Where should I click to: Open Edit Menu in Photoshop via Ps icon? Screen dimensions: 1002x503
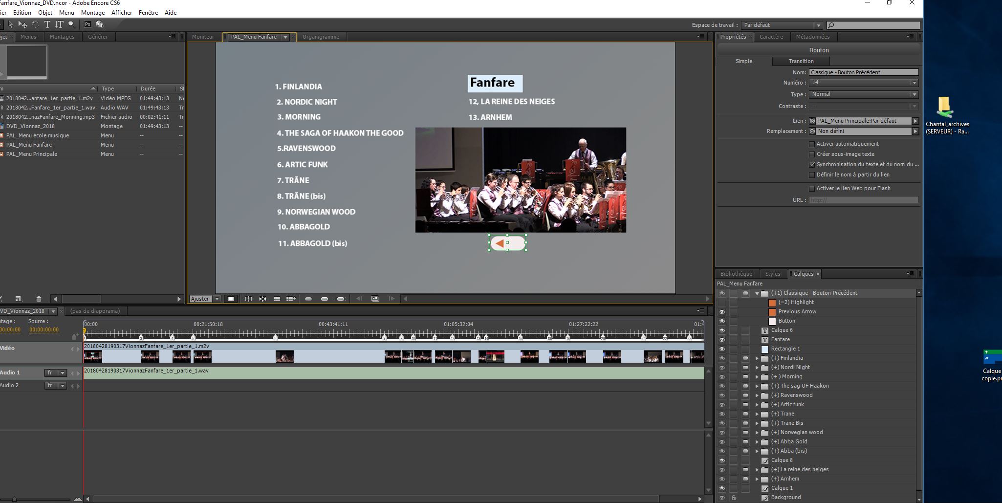(88, 24)
